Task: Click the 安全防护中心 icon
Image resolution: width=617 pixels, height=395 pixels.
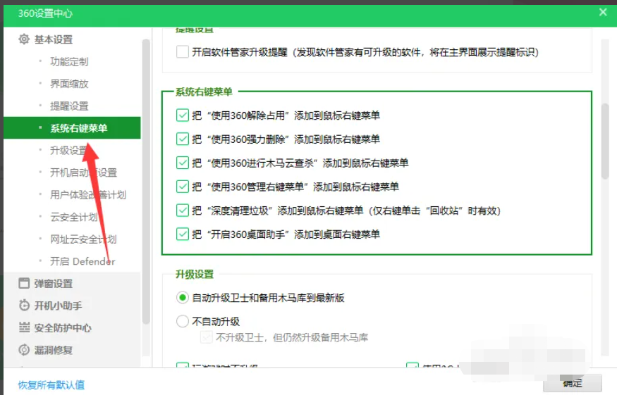Action: [x=24, y=327]
